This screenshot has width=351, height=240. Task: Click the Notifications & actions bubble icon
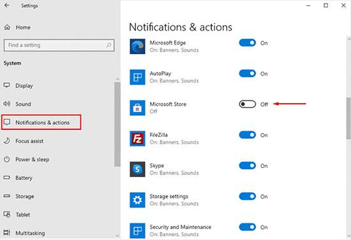click(7, 122)
